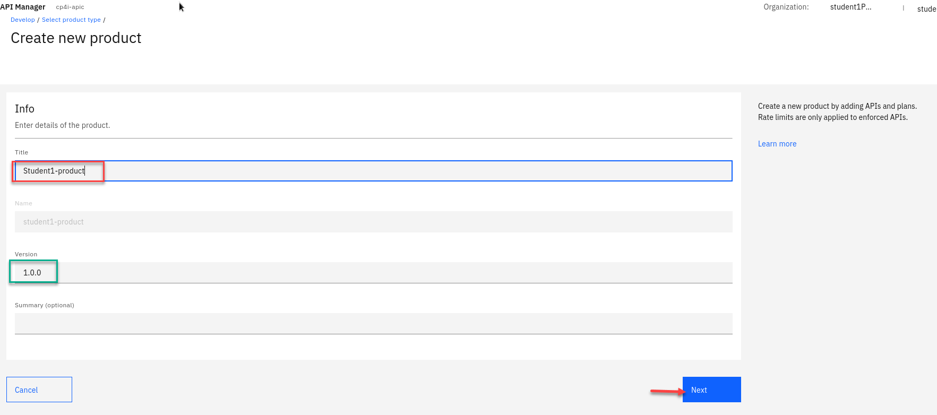Open the student1P... organization selector
Screen dimensions: 937x415
[850, 7]
